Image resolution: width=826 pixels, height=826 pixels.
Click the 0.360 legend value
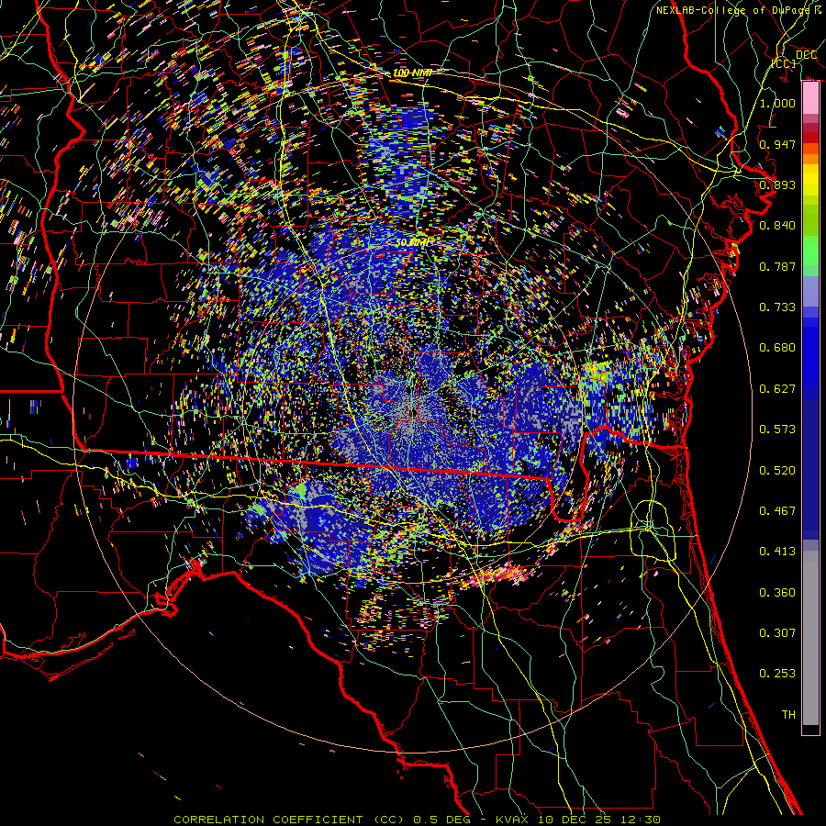click(x=777, y=593)
